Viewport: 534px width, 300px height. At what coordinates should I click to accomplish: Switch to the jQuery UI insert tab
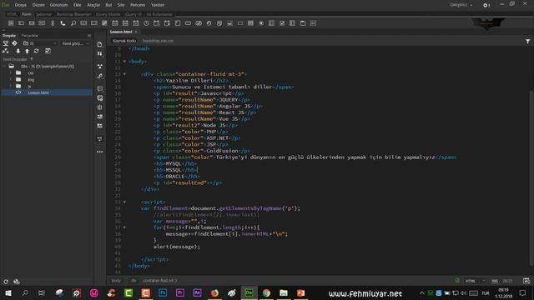coord(133,14)
